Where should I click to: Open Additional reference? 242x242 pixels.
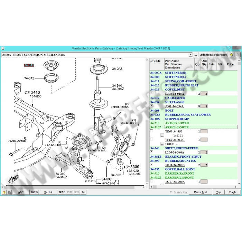coord(213,55)
